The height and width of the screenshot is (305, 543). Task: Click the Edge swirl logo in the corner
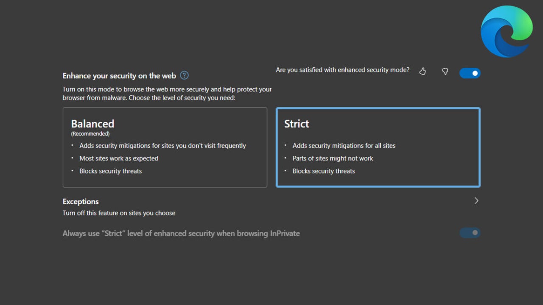(x=507, y=30)
